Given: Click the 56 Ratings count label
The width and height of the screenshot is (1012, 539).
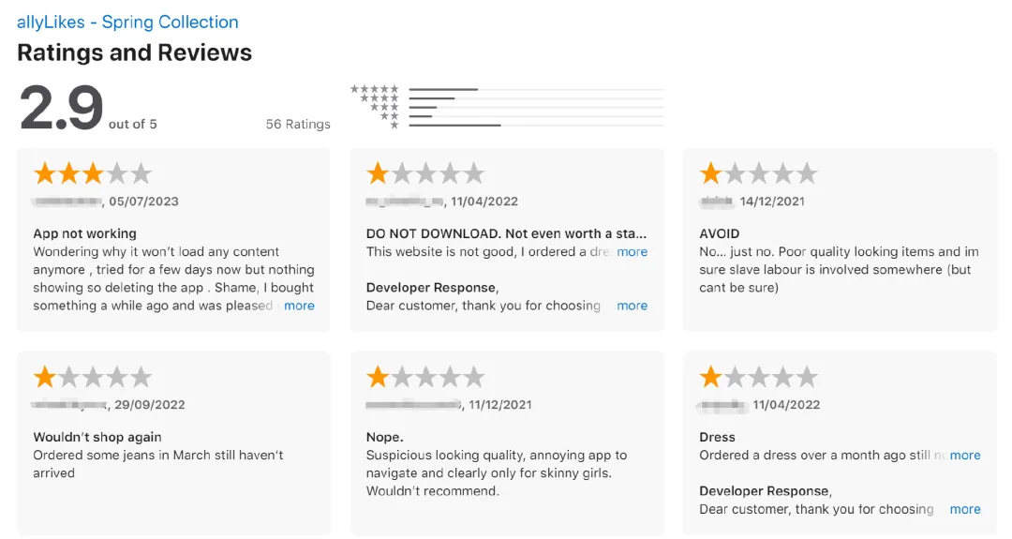Looking at the screenshot, I should click(x=298, y=124).
